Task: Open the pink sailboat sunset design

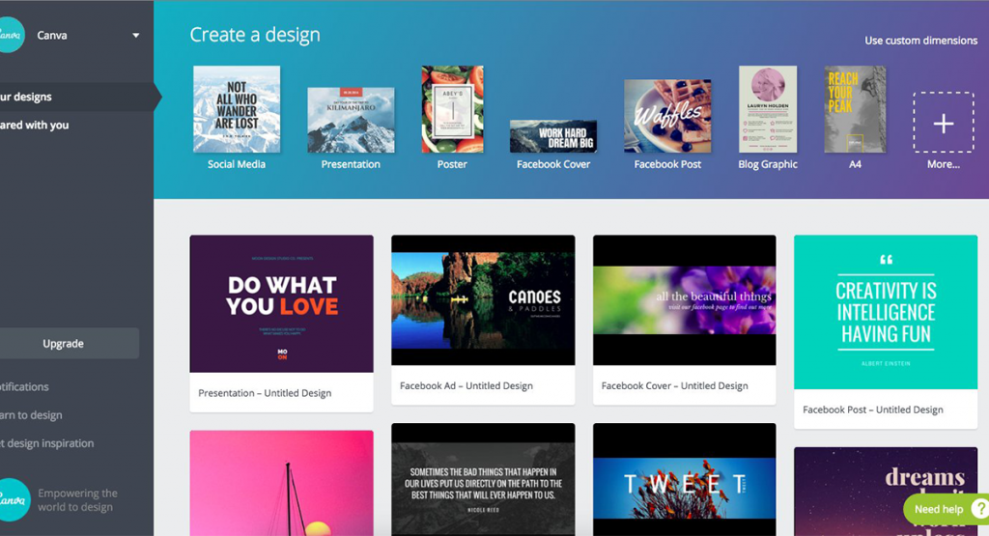Action: pyautogui.click(x=281, y=483)
